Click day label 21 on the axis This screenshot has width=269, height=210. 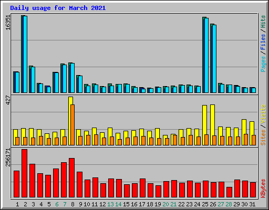[173, 204]
